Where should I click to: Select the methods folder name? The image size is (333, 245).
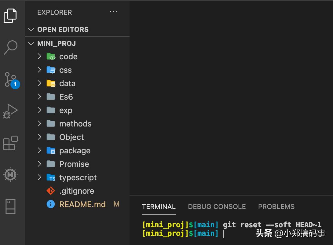click(75, 123)
